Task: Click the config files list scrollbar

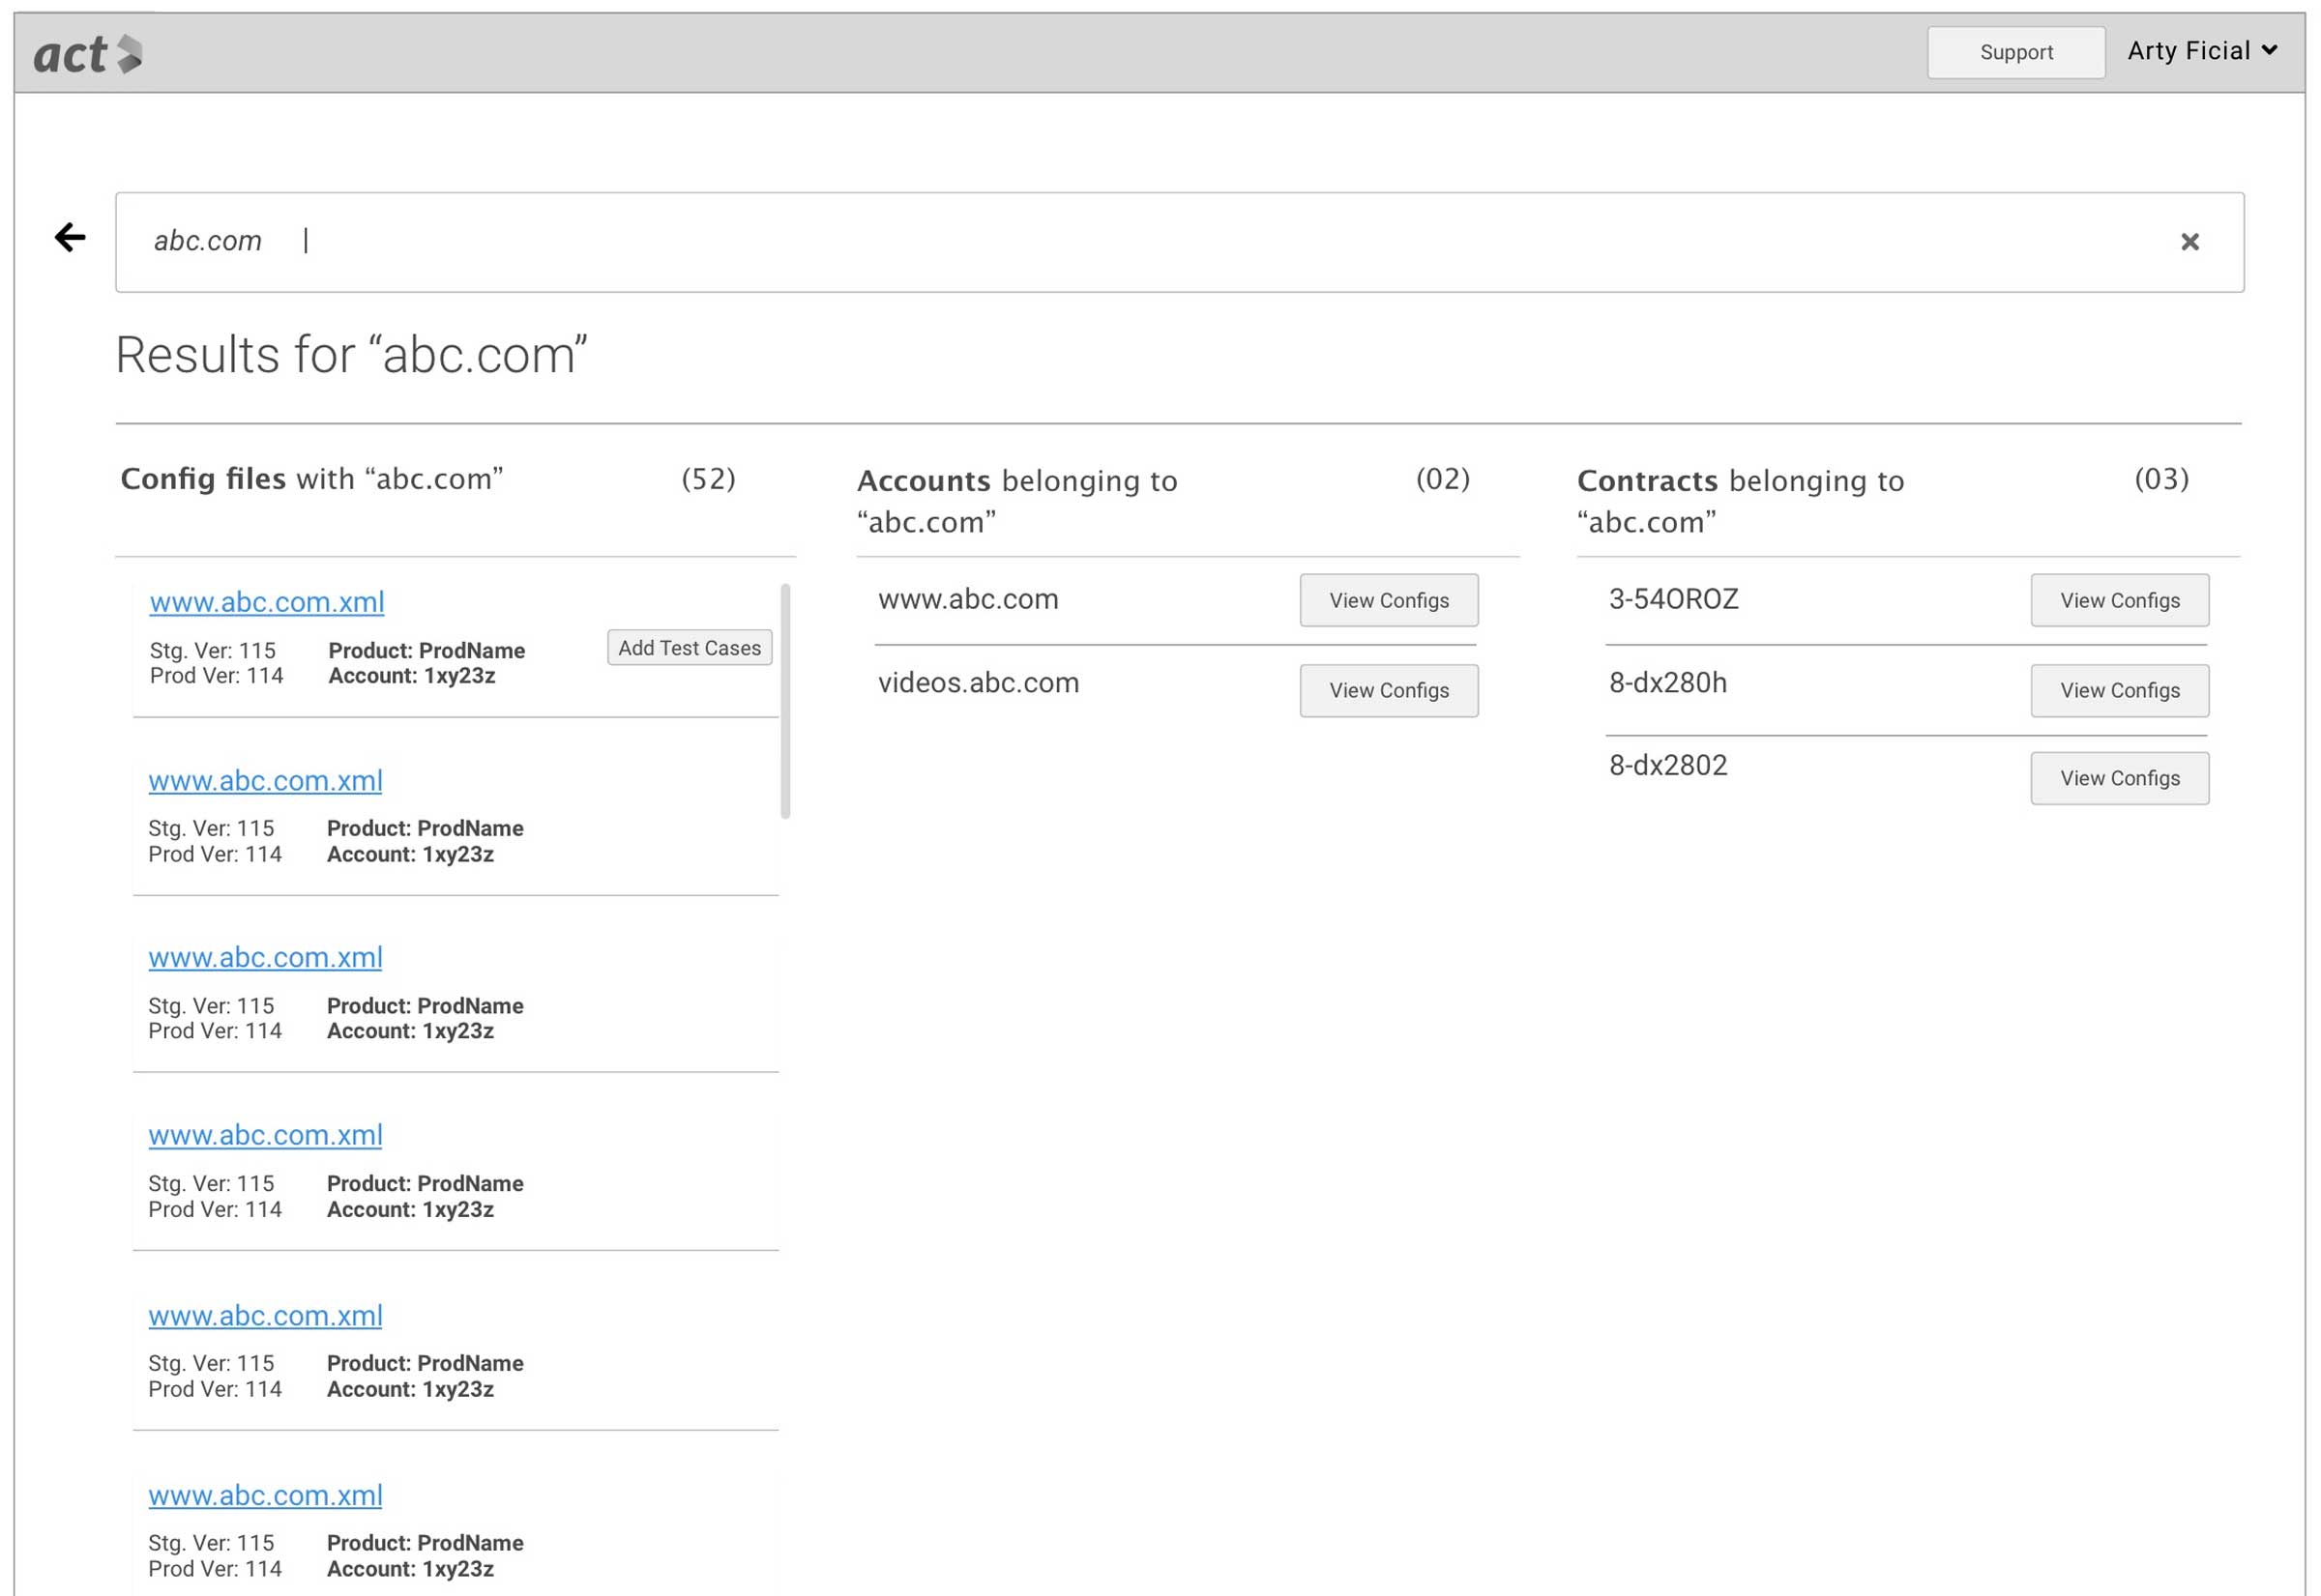Action: [x=785, y=700]
